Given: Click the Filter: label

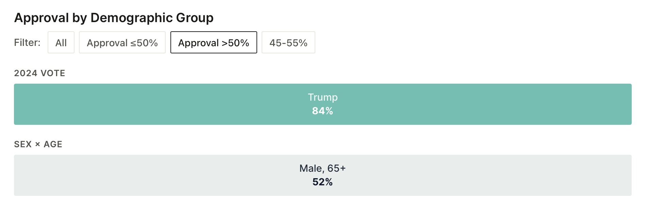Looking at the screenshot, I should pos(27,43).
